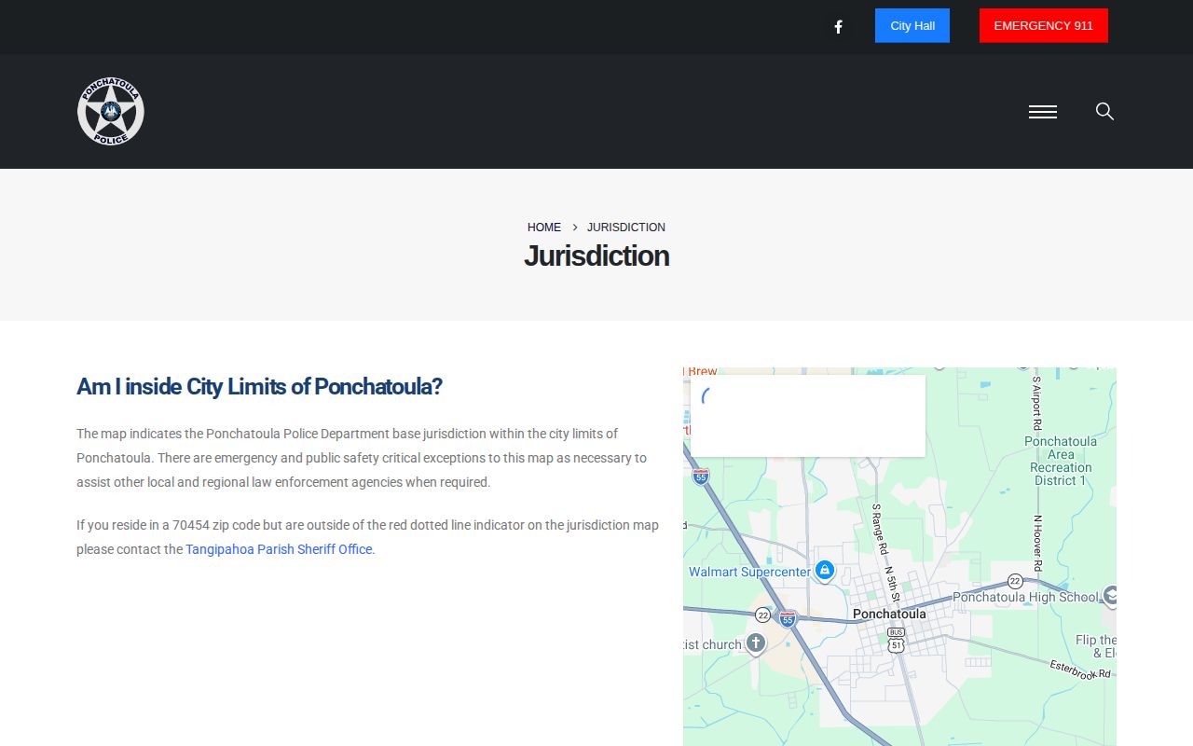Click the Ponchatoula High School map pin

point(1110,595)
